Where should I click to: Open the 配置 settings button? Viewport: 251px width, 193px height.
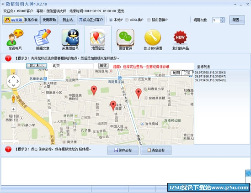point(237,20)
